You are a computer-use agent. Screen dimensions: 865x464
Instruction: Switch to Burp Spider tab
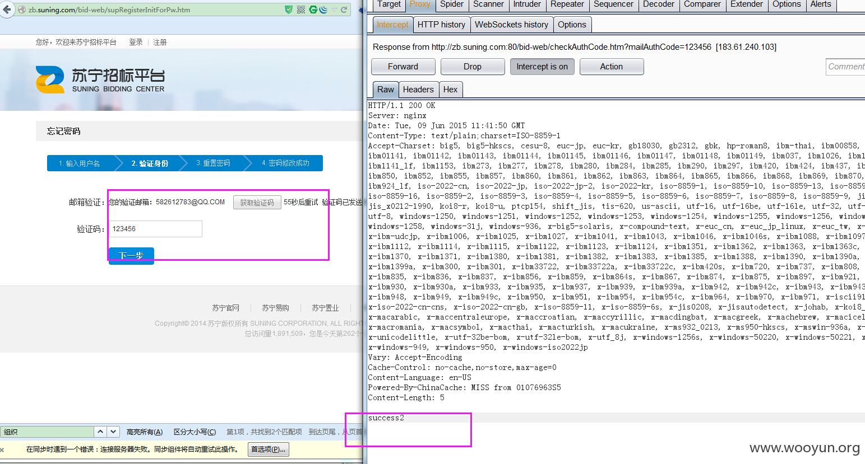coord(452,4)
